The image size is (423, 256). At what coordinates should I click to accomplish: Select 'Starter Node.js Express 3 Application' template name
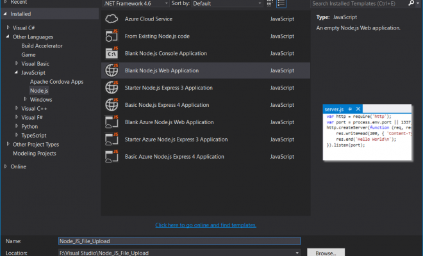point(169,88)
